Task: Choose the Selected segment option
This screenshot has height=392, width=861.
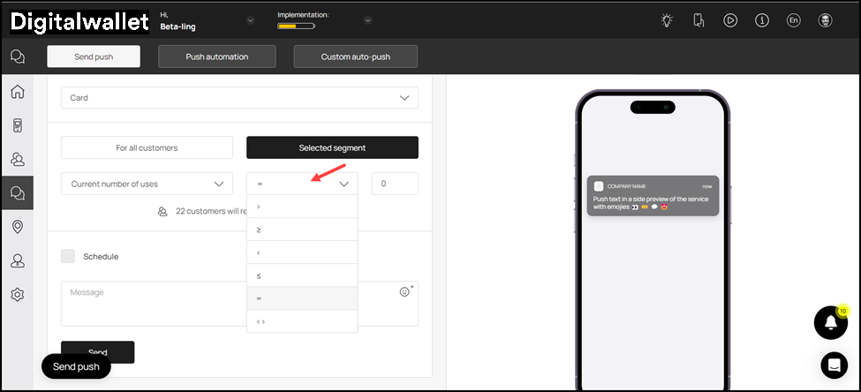Action: (332, 147)
